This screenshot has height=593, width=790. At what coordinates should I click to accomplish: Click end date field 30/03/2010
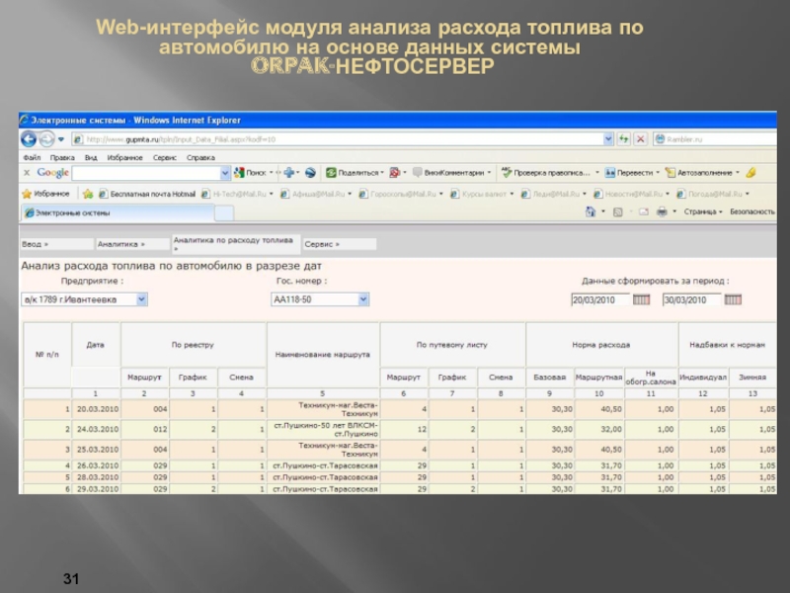coord(691,300)
